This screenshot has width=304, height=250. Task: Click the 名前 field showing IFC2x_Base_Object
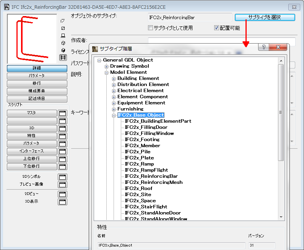click(171, 245)
